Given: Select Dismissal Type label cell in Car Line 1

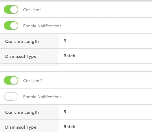Looking at the screenshot, I should coord(29,56).
